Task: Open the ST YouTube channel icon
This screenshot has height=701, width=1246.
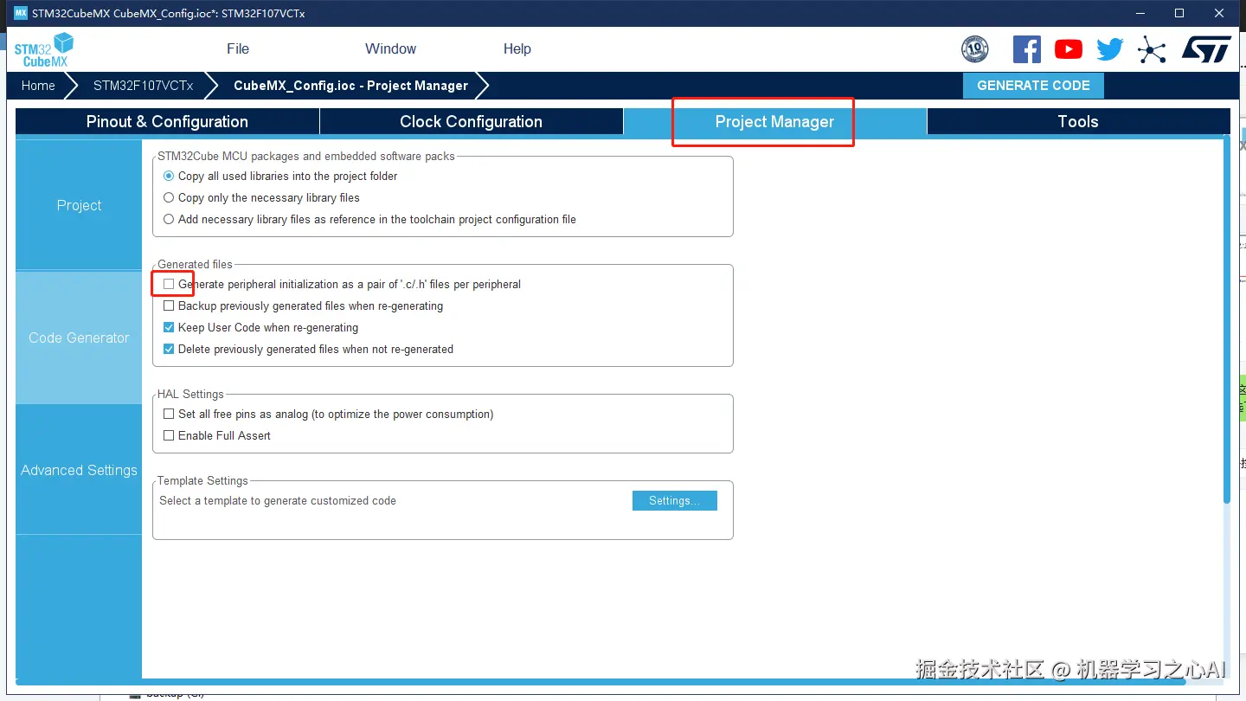Action: [x=1069, y=49]
